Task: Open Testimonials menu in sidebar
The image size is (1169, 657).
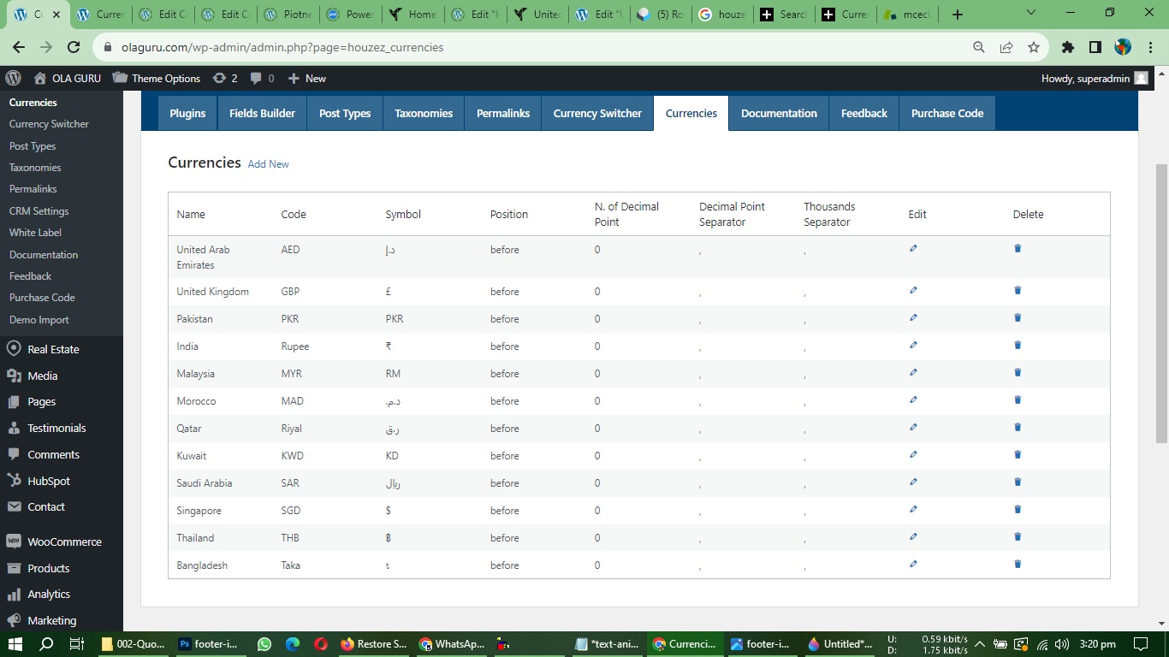Action: point(56,428)
